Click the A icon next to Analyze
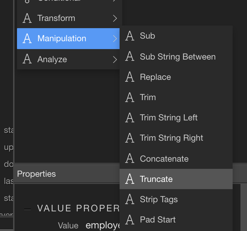Screen dimensions: 247x231 pos(27,59)
